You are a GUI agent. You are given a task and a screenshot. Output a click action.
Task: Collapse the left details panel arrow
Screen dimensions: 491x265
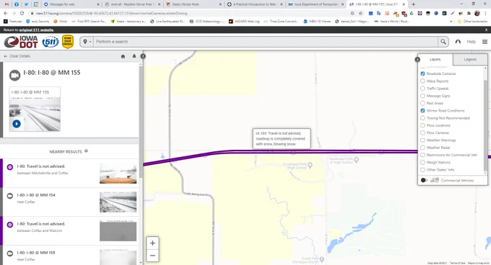(143, 56)
